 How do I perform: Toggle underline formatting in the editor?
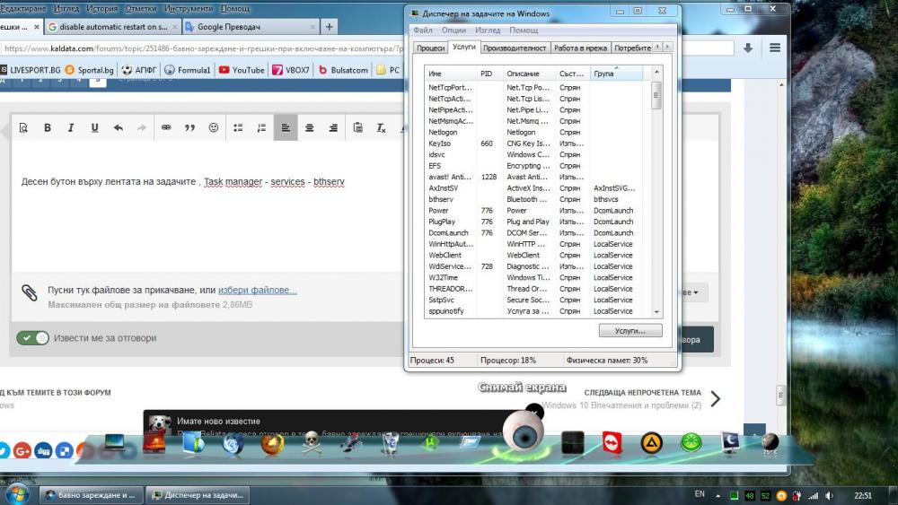point(94,127)
